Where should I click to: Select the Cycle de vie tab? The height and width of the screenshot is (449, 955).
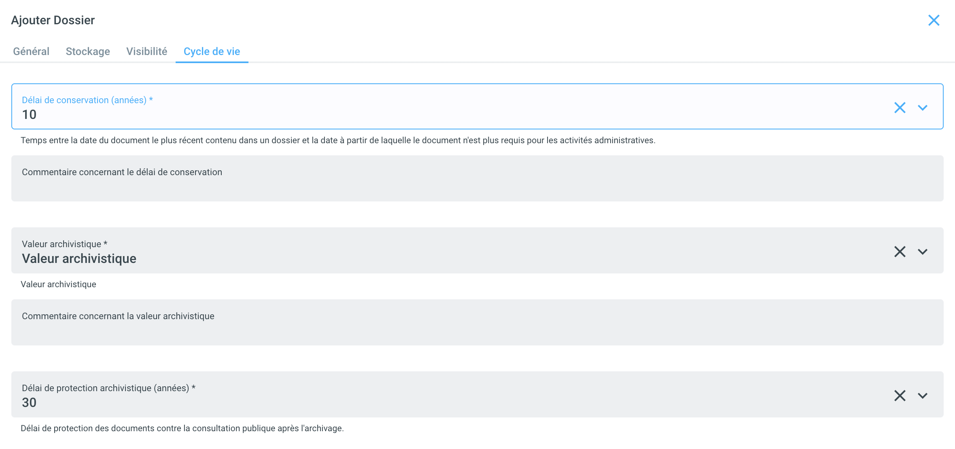(212, 51)
